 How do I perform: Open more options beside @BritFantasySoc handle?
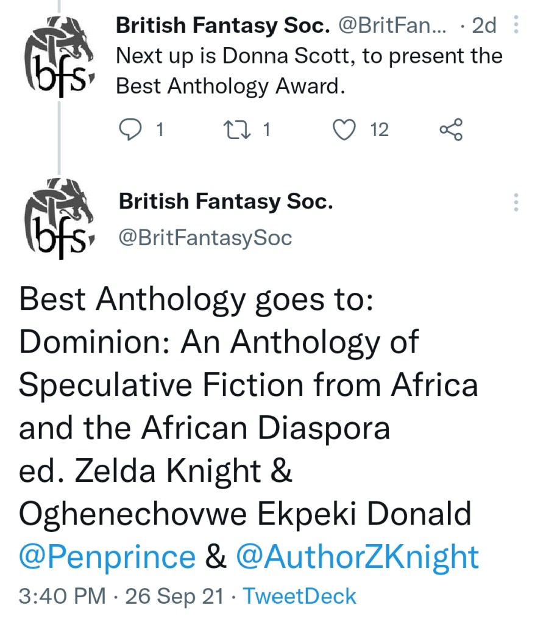pos(516,203)
